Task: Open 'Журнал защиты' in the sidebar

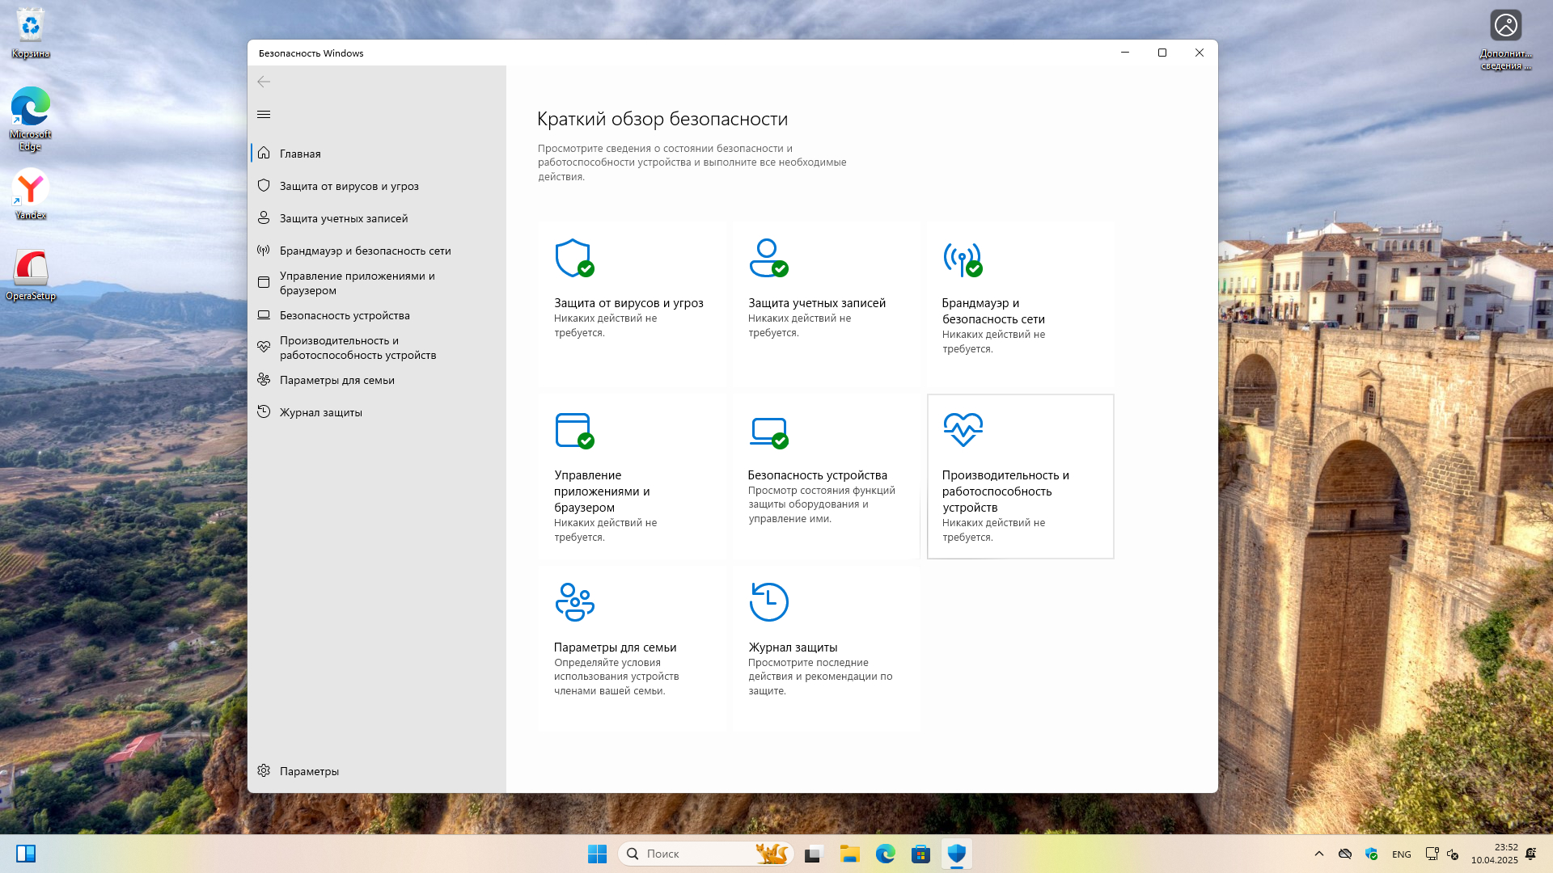Action: point(320,412)
